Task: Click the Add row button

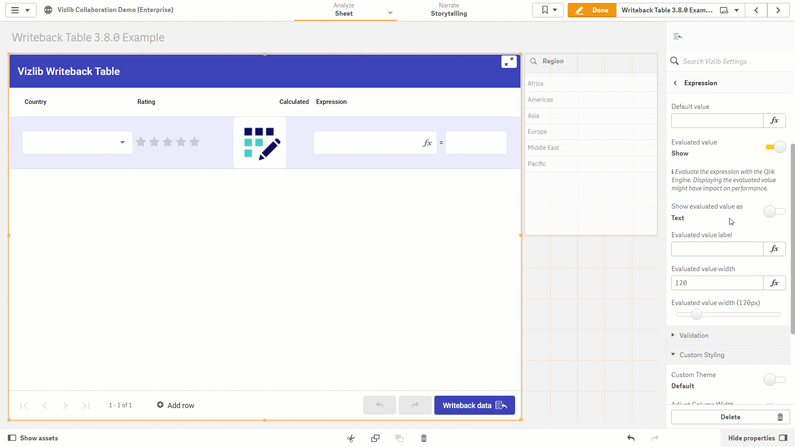Action: click(176, 405)
